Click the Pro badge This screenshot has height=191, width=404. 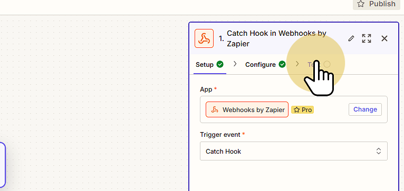point(303,110)
